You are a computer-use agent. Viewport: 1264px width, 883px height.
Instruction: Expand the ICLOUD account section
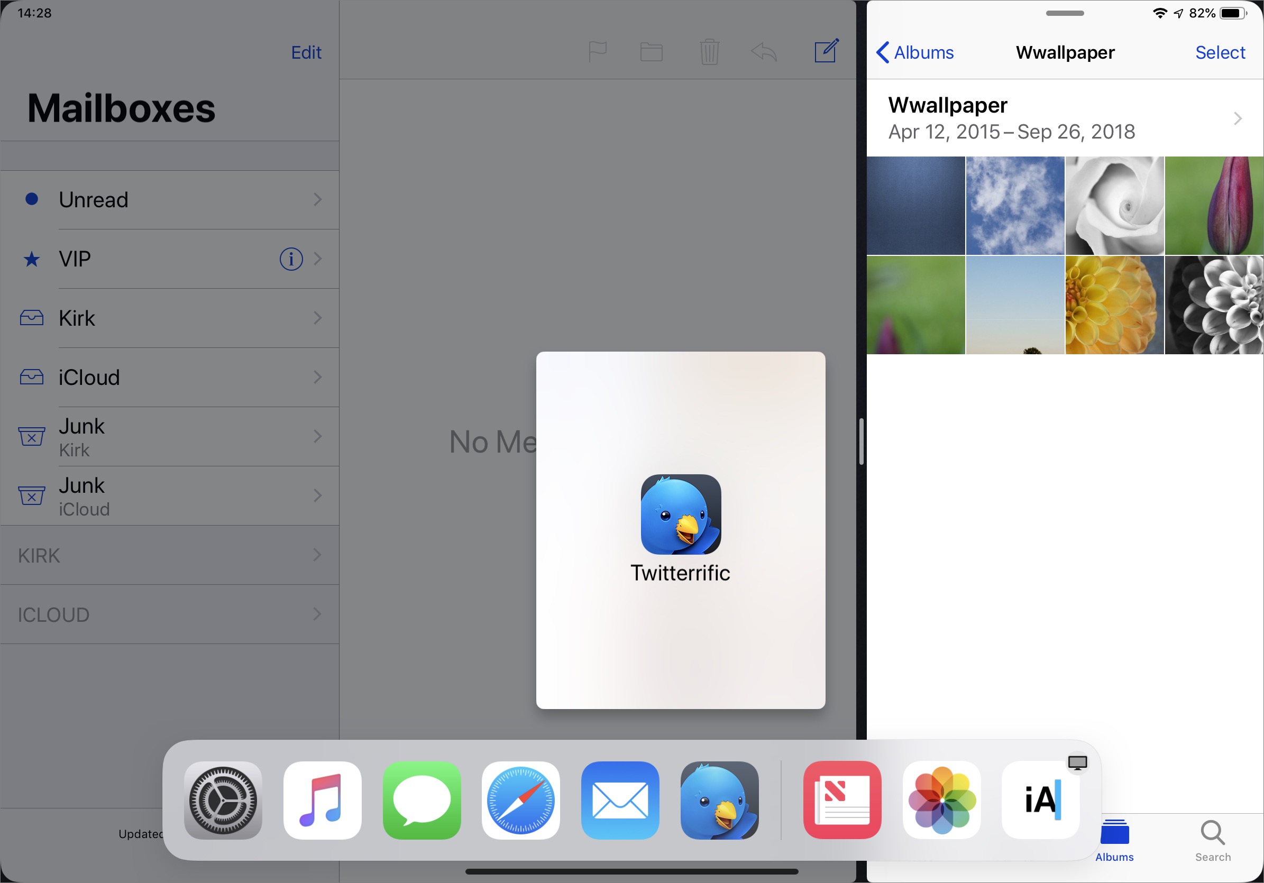point(170,614)
